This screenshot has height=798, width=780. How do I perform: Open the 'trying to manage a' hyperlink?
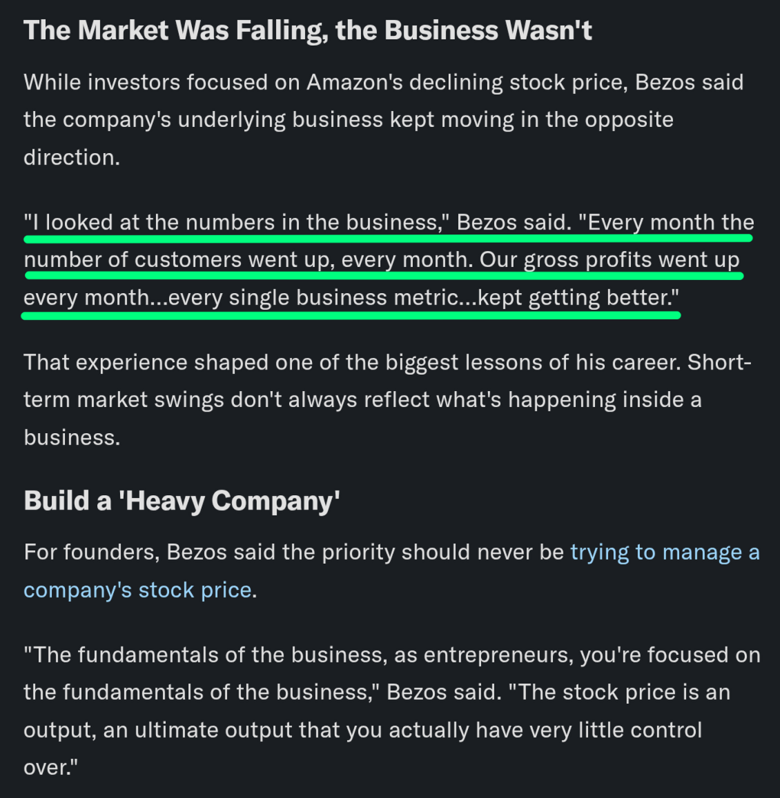[665, 552]
